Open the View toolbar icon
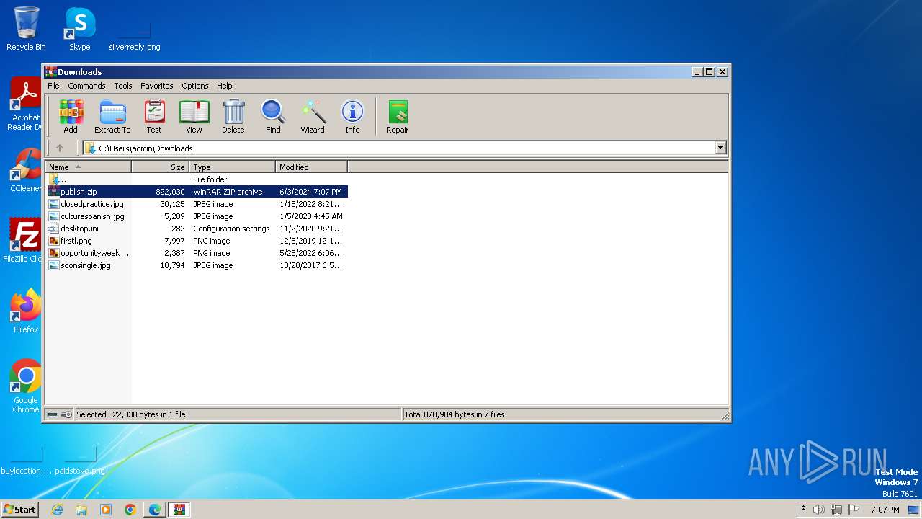922x519 pixels. click(194, 117)
